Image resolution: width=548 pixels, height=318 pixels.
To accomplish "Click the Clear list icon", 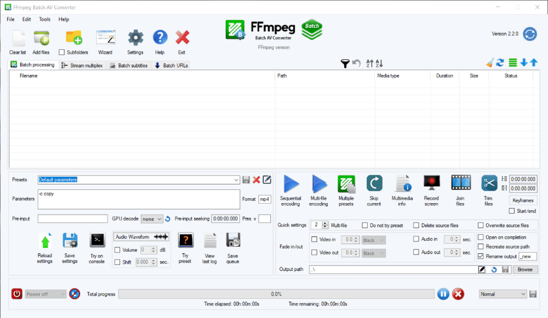I will pos(18,38).
